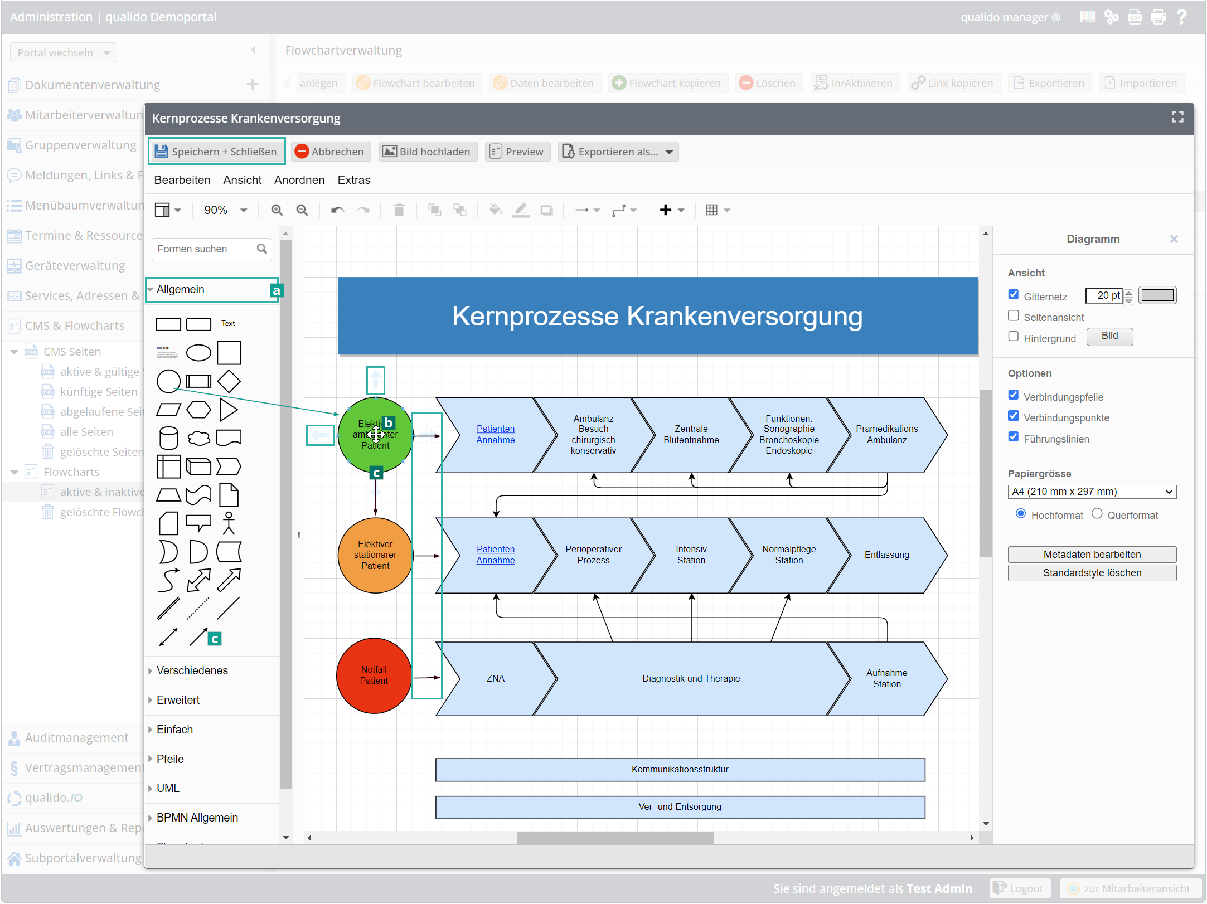Click the grid color swatch
The width and height of the screenshot is (1207, 904).
pos(1157,295)
